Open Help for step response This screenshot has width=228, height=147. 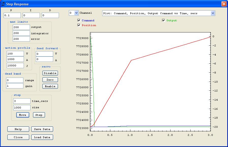(x=18, y=129)
